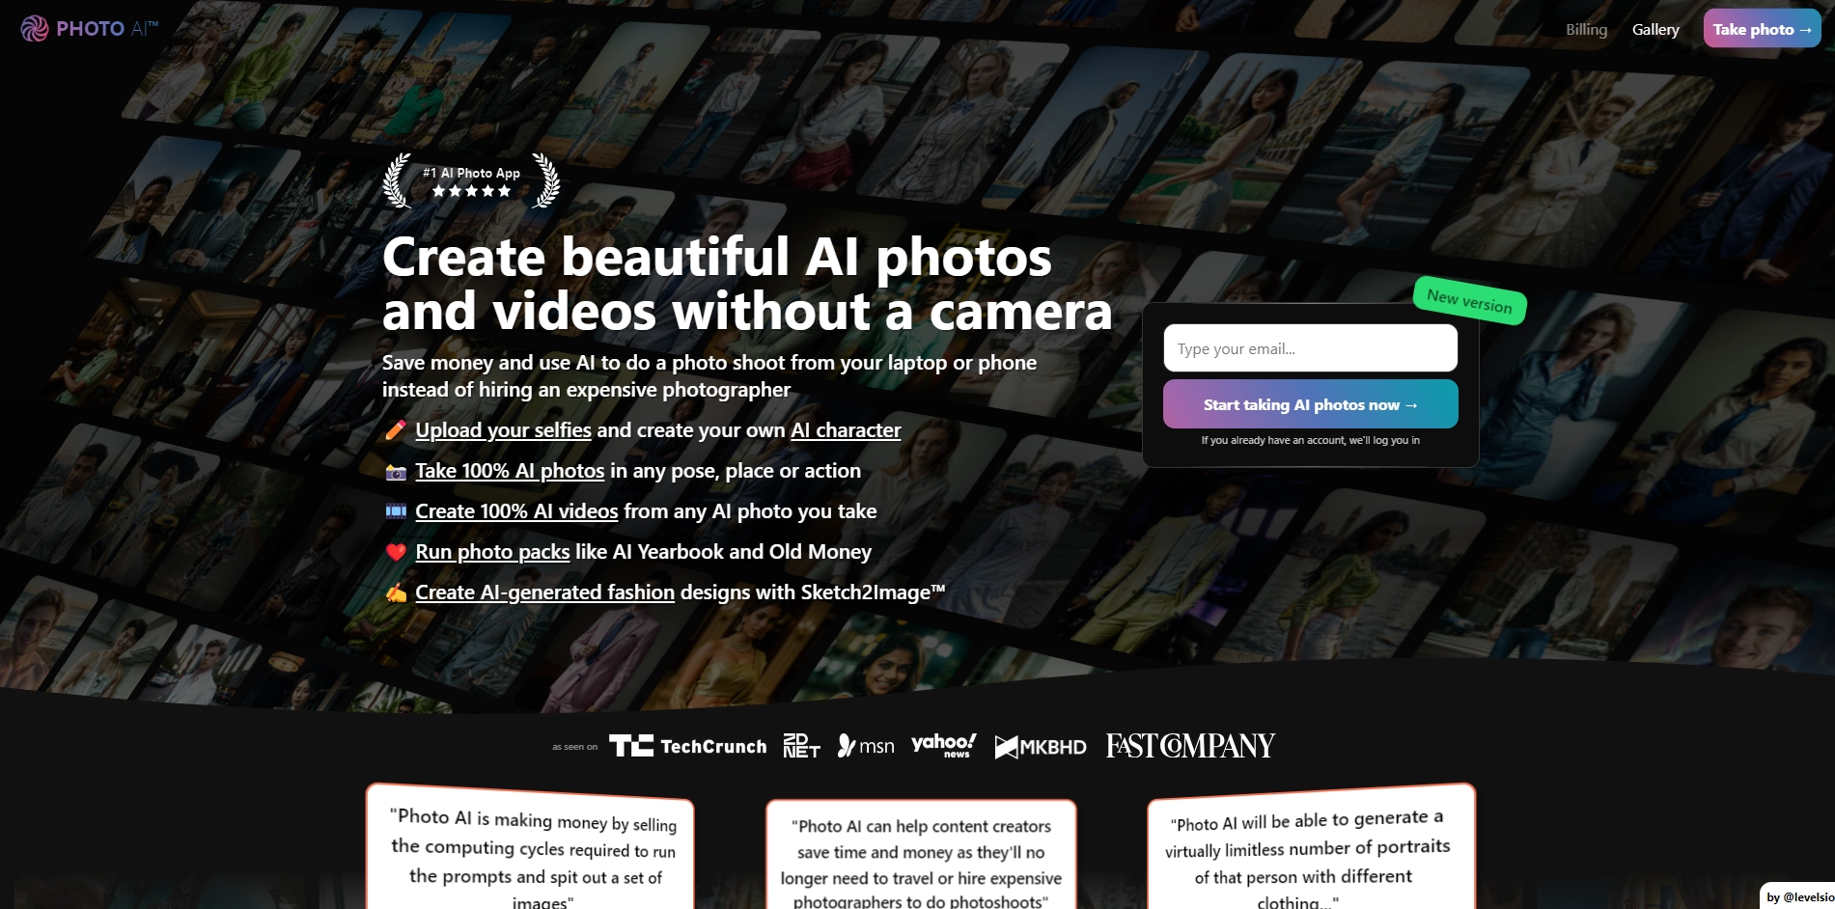Image resolution: width=1835 pixels, height=909 pixels.
Task: Click the 'If you already have an account' note
Action: [x=1310, y=440]
